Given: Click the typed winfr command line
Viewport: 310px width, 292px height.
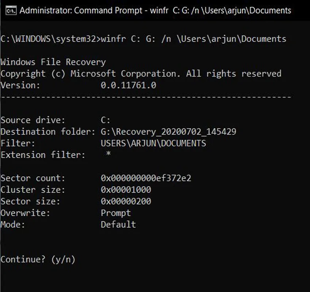Looking at the screenshot, I should point(194,39).
